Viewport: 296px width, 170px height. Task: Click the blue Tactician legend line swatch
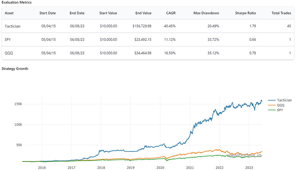pyautogui.click(x=271, y=100)
